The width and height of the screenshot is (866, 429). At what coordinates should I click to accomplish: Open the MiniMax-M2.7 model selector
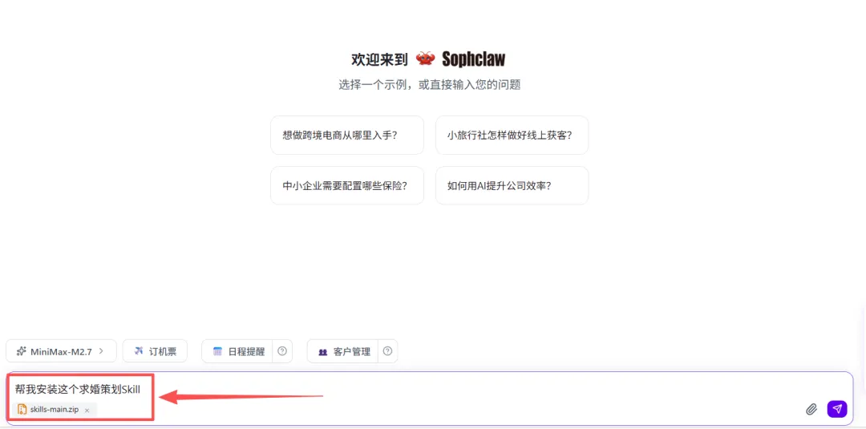coord(61,350)
